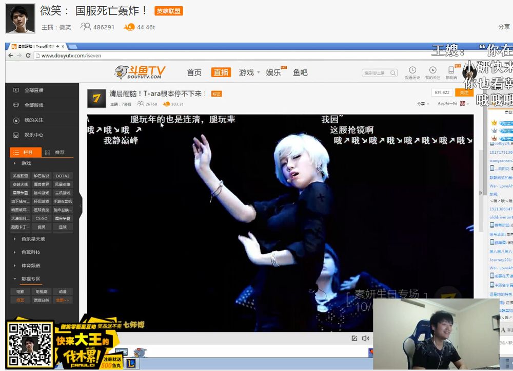Screen dimensions: 513x371
Task: Select the 魔兽世界 game category
Action: [41, 184]
